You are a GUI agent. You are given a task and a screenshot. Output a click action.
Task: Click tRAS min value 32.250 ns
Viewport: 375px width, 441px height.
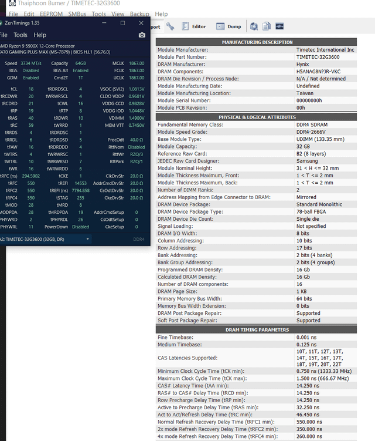coord(308,408)
